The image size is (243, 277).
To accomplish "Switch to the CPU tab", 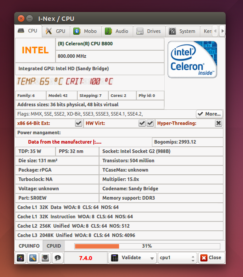I will [x=28, y=31].
